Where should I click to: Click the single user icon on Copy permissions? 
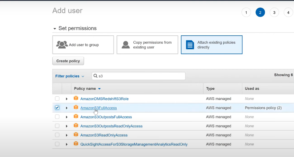coord(125,45)
